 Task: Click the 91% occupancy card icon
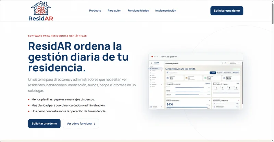click(x=167, y=78)
